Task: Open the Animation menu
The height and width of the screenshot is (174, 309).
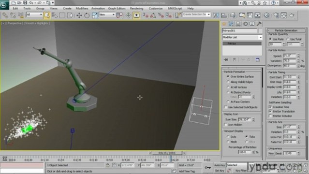Action: tap(98, 9)
